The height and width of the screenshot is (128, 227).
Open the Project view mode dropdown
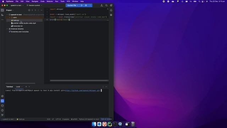click(10, 10)
